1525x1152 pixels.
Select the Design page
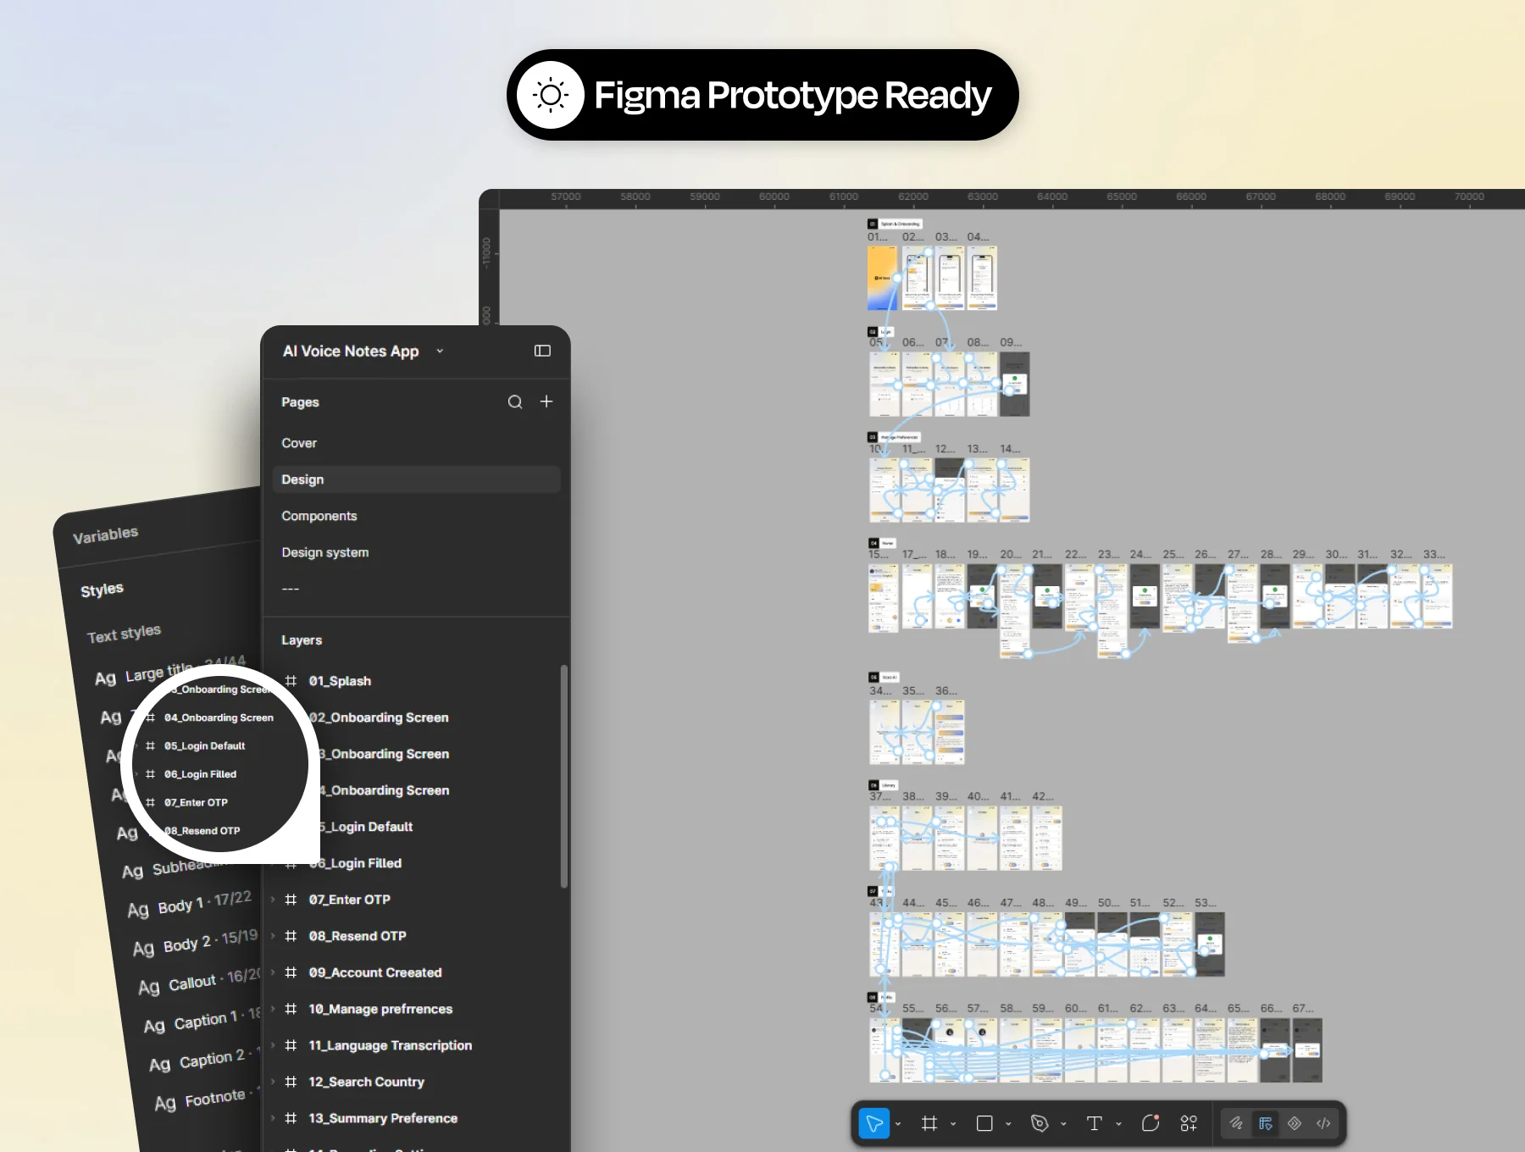[x=416, y=479]
